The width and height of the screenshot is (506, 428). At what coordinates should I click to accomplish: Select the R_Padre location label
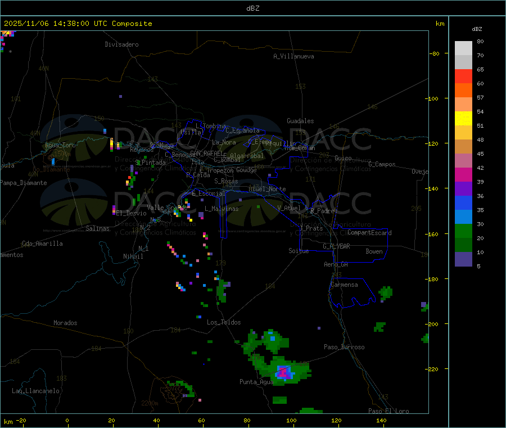click(x=322, y=211)
